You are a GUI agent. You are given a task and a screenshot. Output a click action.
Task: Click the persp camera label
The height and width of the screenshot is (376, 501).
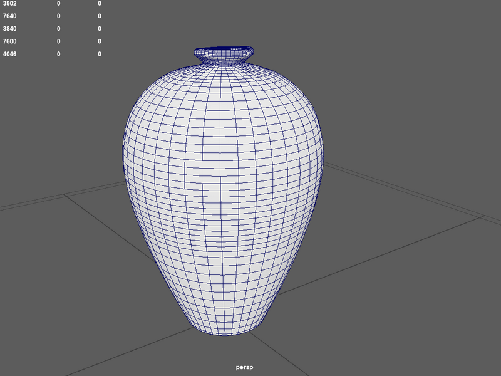(x=244, y=367)
